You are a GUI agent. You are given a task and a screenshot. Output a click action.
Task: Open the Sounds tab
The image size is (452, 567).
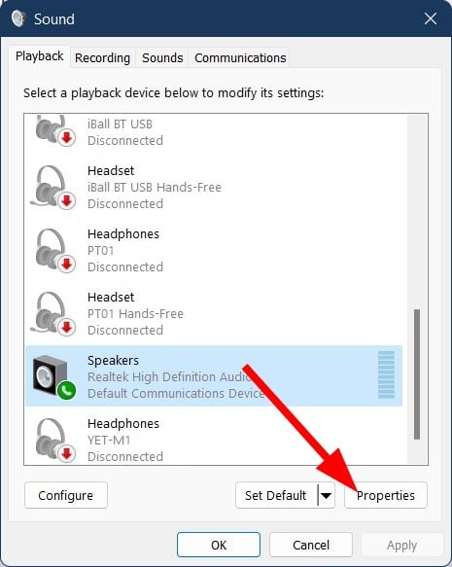point(162,57)
